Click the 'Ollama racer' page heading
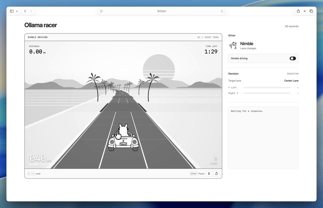The image size is (323, 208). [x=41, y=25]
